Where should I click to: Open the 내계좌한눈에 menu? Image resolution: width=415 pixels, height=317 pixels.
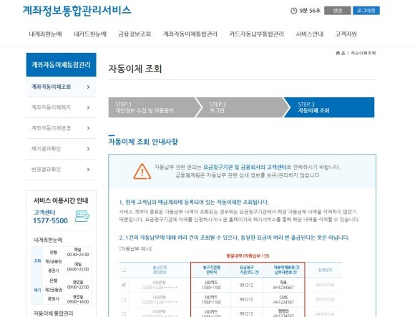(46, 34)
